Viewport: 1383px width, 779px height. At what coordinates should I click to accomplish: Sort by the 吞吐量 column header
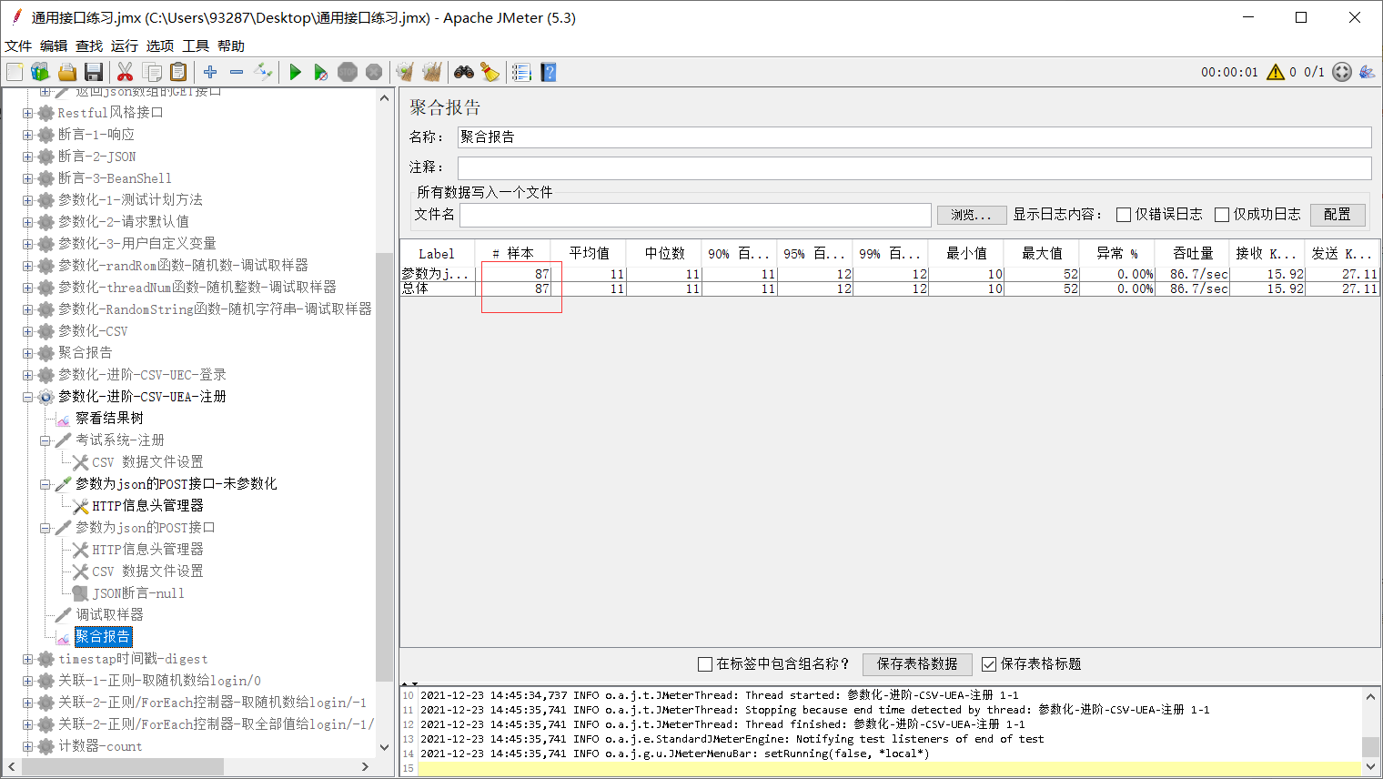(1193, 254)
